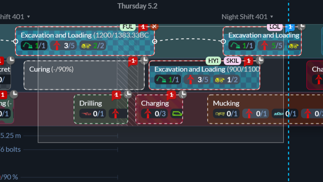Viewport: 323px width, 182px height.
Task: Click left connector node of 1200/1383.33BC task
Action: [x=16, y=41]
